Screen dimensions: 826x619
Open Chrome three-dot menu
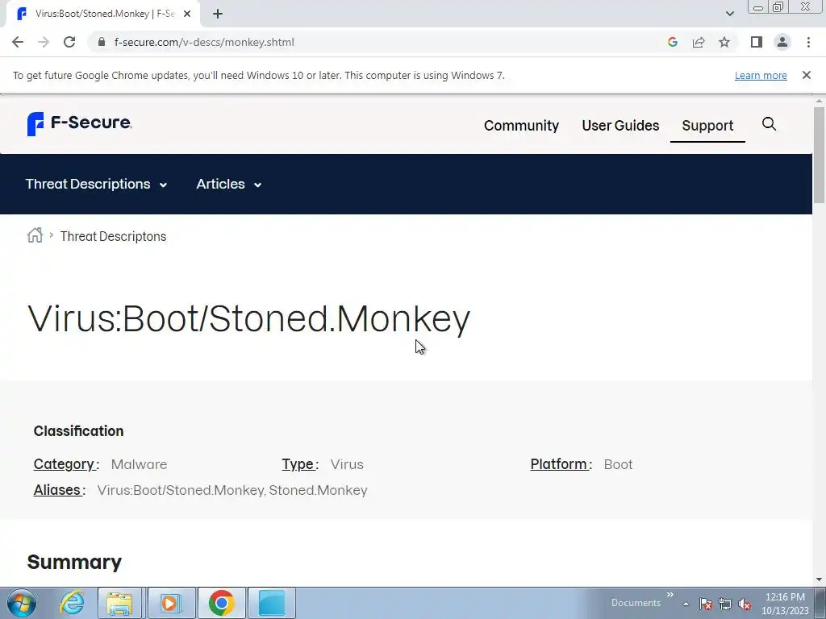tap(808, 42)
